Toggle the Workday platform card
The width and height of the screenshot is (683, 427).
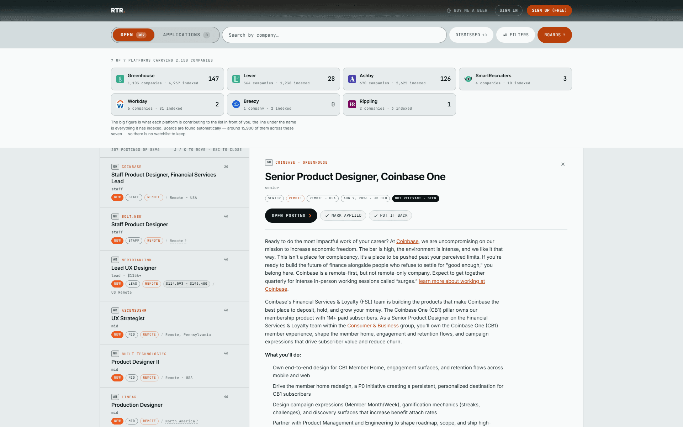[168, 104]
